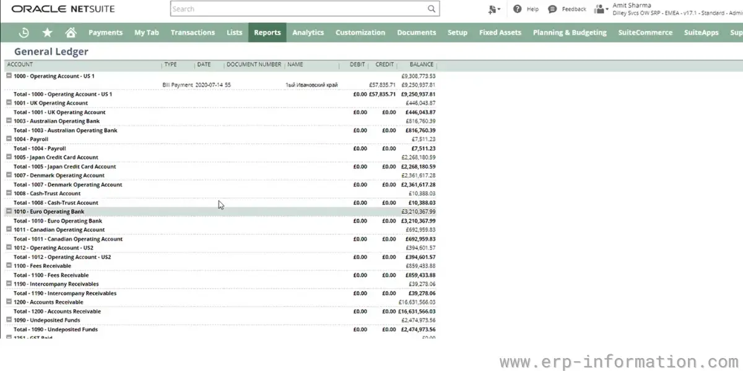Open the SuiteApps menu
The width and height of the screenshot is (743, 371).
tap(702, 33)
